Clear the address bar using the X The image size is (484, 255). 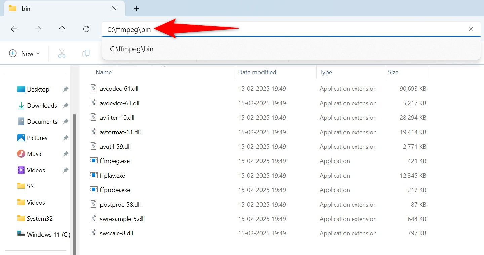(x=471, y=29)
